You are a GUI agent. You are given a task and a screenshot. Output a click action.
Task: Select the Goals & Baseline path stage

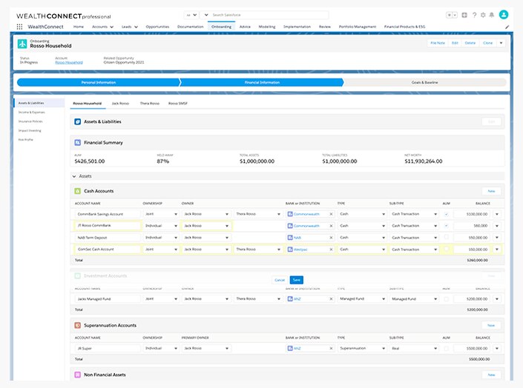pyautogui.click(x=424, y=83)
